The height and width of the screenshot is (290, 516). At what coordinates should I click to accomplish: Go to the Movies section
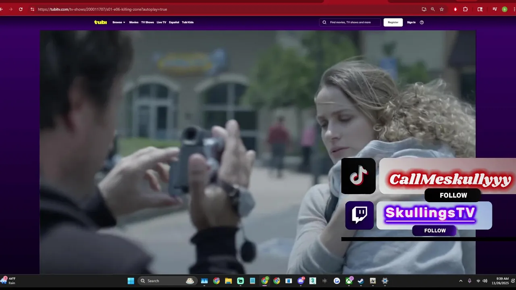point(133,22)
